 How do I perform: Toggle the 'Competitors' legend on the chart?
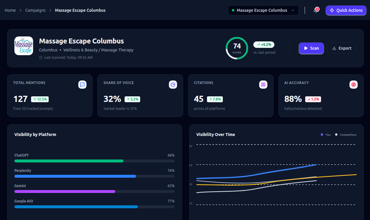tap(346, 135)
